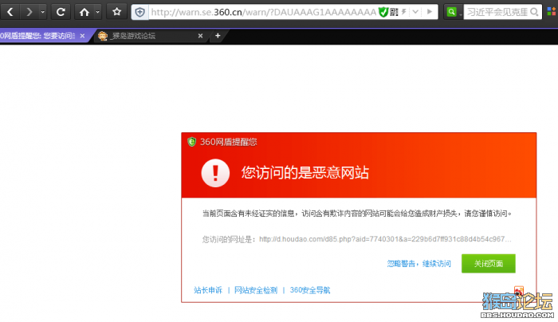Choose search engine via green magnifier icon
The height and width of the screenshot is (322, 558).
click(452, 12)
